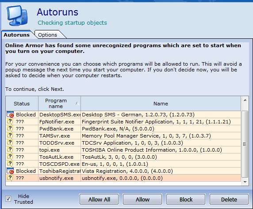Select the usbnotify.exe program name
253x209 pixels.
(x=56, y=178)
